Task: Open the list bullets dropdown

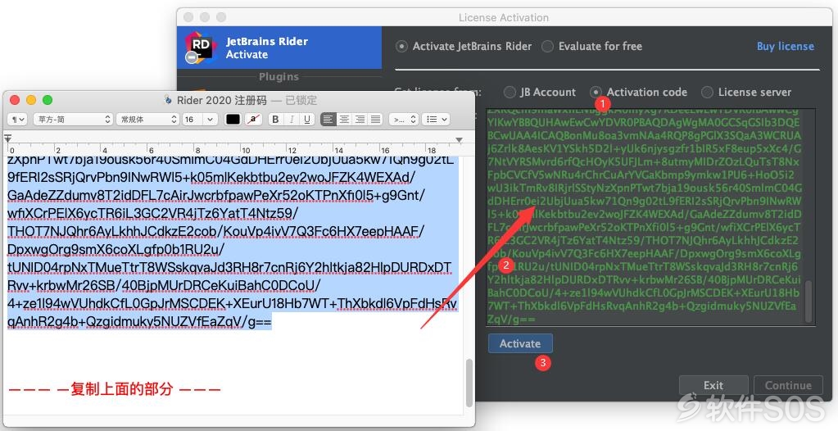Action: point(436,120)
